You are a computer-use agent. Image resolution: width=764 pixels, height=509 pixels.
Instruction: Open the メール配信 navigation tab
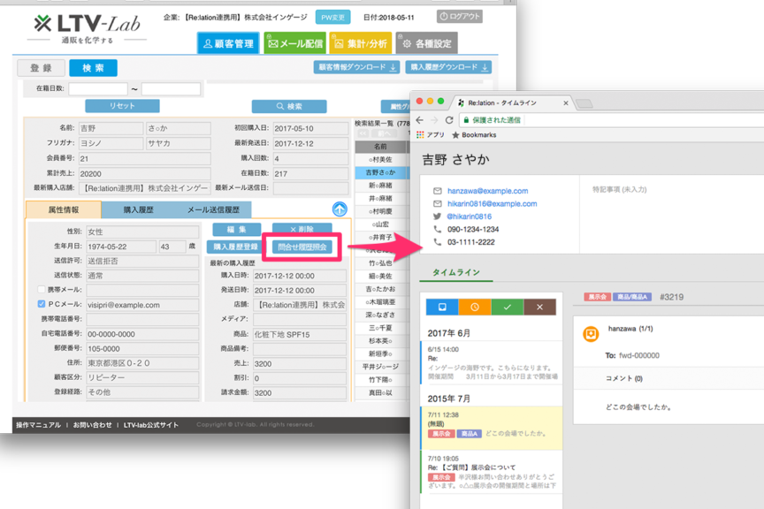(295, 43)
